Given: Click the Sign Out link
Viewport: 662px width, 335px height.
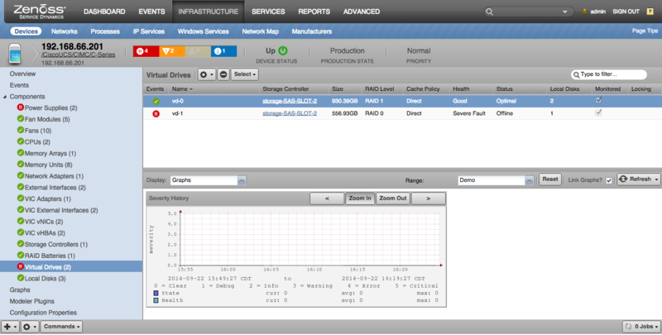Looking at the screenshot, I should [x=626, y=12].
